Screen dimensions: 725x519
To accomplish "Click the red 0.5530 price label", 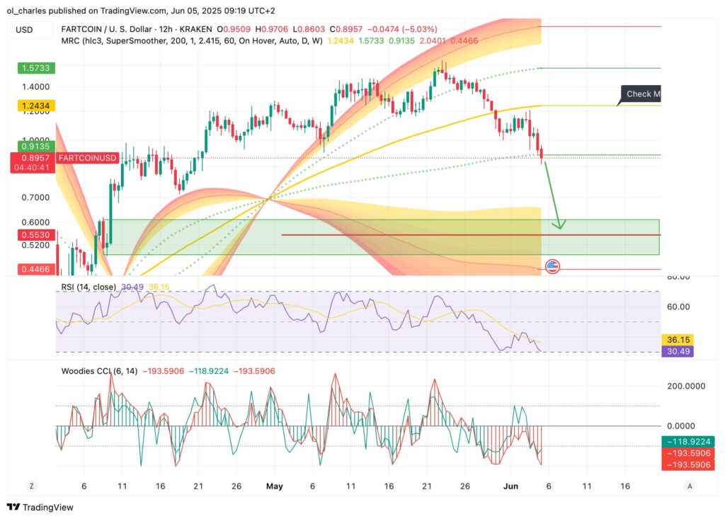I will pos(35,234).
